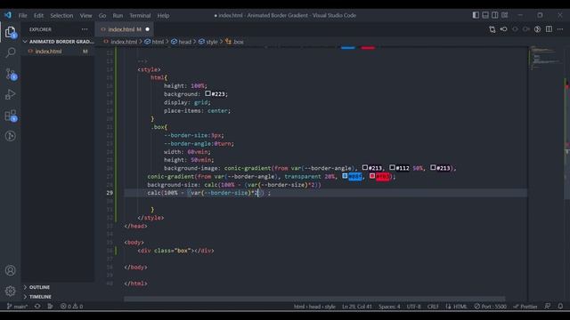This screenshot has width=570, height=320.
Task: Open the Extensions view
Action: tap(11, 116)
